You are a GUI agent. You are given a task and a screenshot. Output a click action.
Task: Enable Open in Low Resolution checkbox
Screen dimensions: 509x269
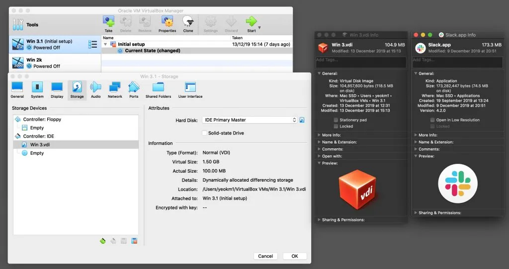coord(432,120)
